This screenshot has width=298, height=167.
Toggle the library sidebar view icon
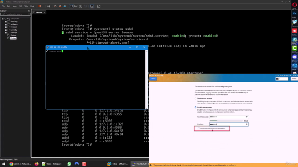tap(71, 6)
